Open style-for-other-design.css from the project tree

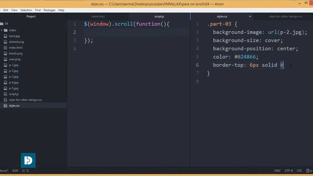(25, 100)
